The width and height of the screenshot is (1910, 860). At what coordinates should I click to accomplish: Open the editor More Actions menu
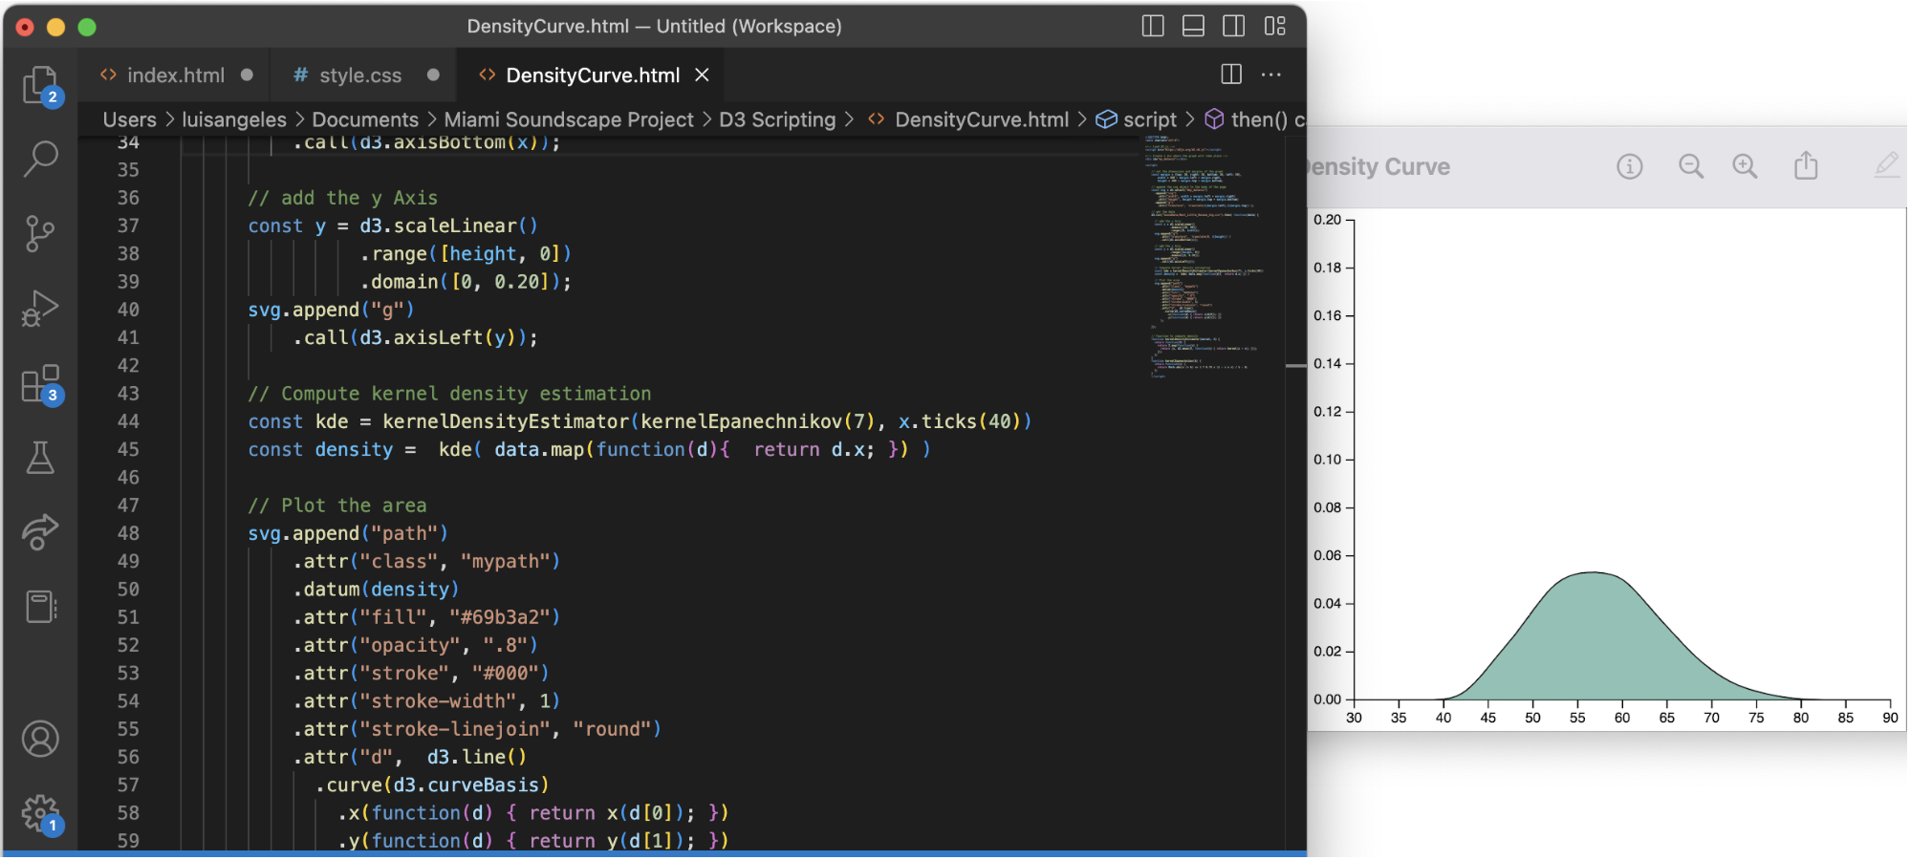point(1270,75)
